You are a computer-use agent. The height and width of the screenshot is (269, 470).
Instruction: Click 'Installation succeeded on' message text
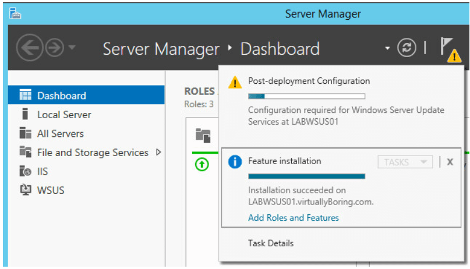pos(297,190)
